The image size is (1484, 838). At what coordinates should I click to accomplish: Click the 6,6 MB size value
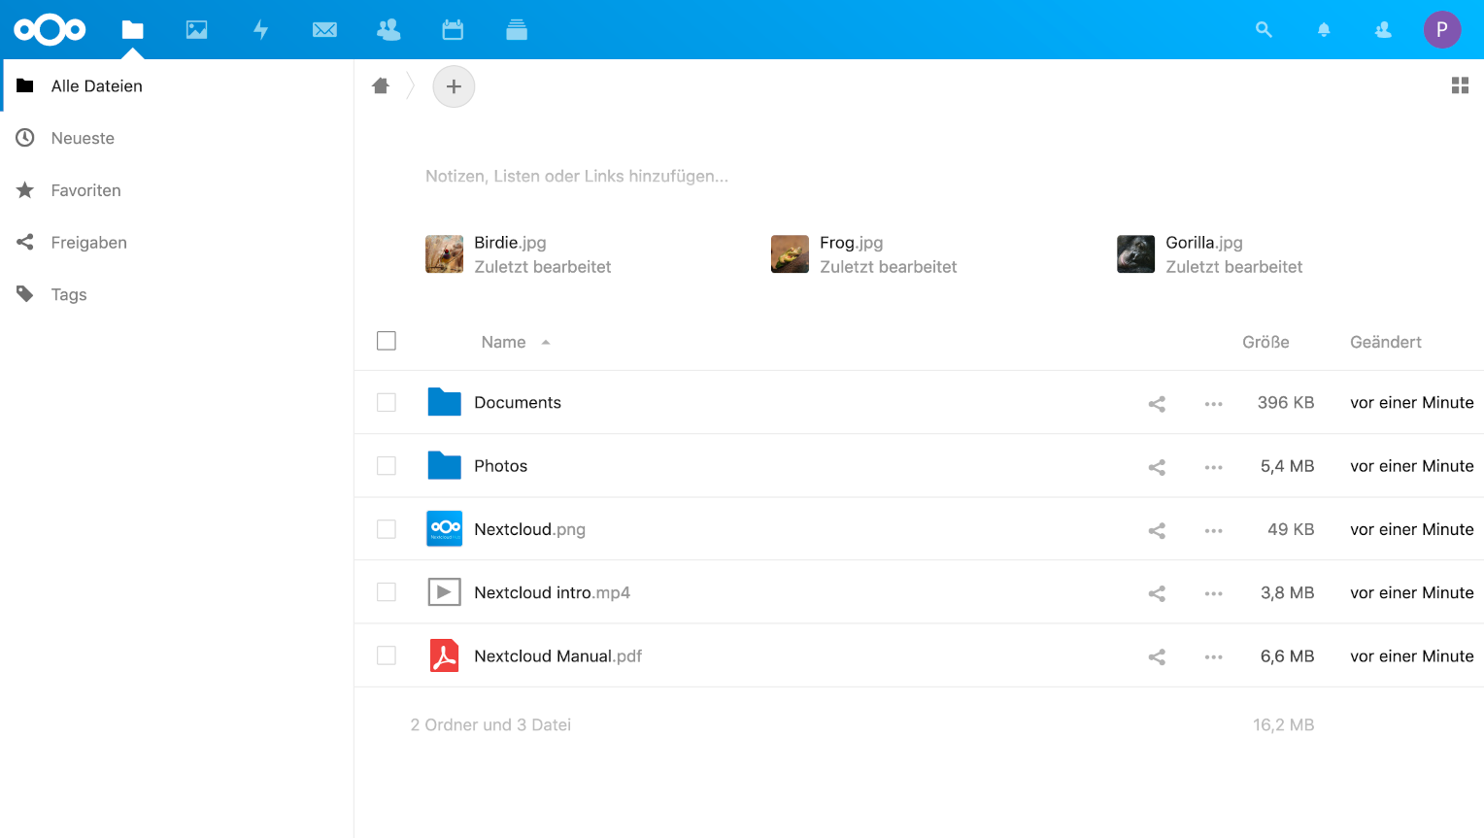pyautogui.click(x=1287, y=656)
